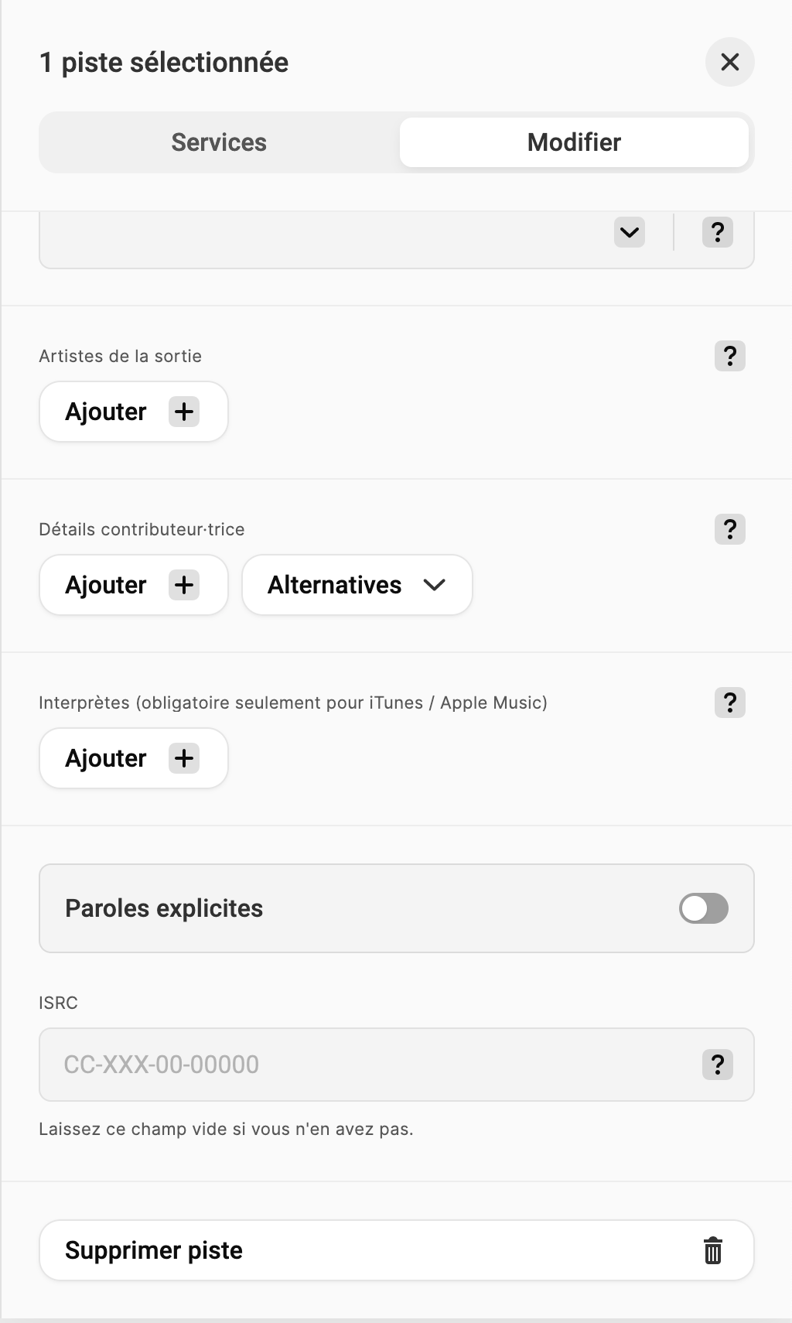Open the ISRC field help icon

click(717, 1065)
